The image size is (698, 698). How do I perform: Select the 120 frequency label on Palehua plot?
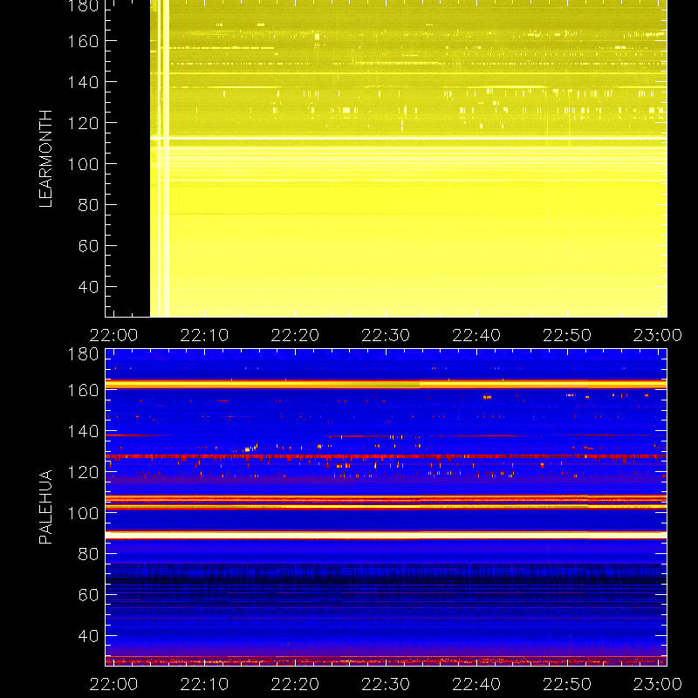[83, 472]
